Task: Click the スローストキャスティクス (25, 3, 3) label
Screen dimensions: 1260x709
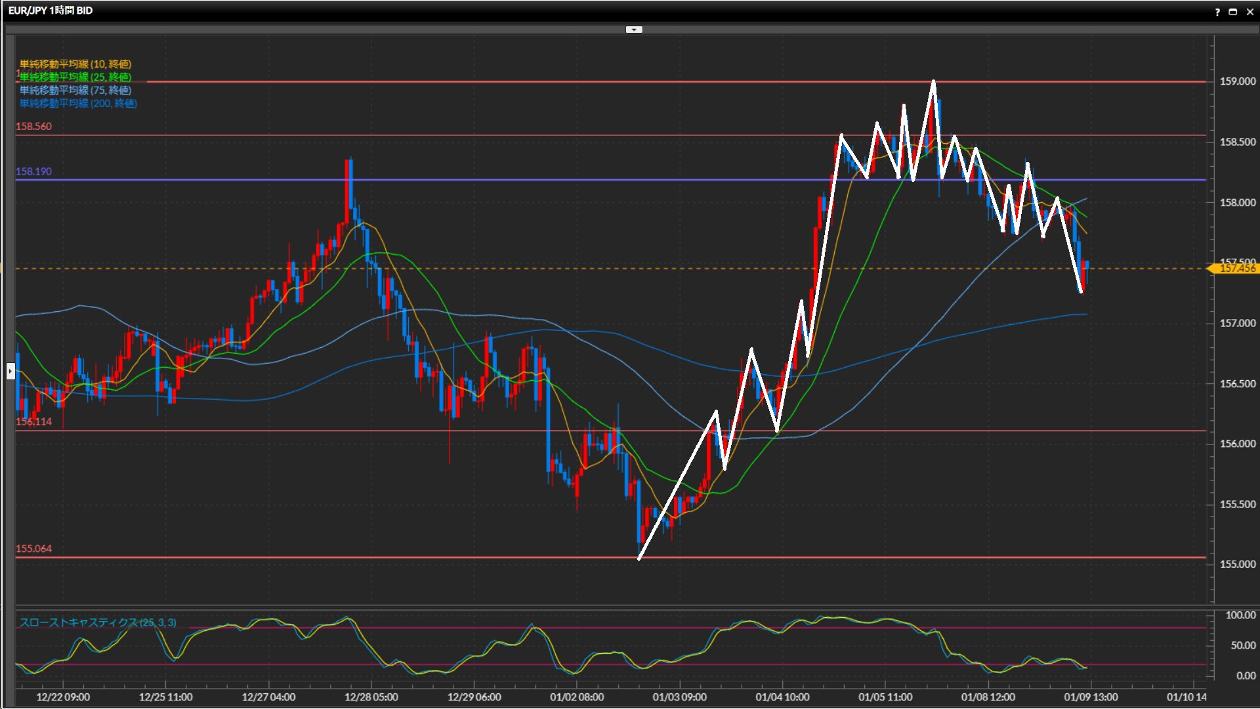Action: click(x=98, y=622)
